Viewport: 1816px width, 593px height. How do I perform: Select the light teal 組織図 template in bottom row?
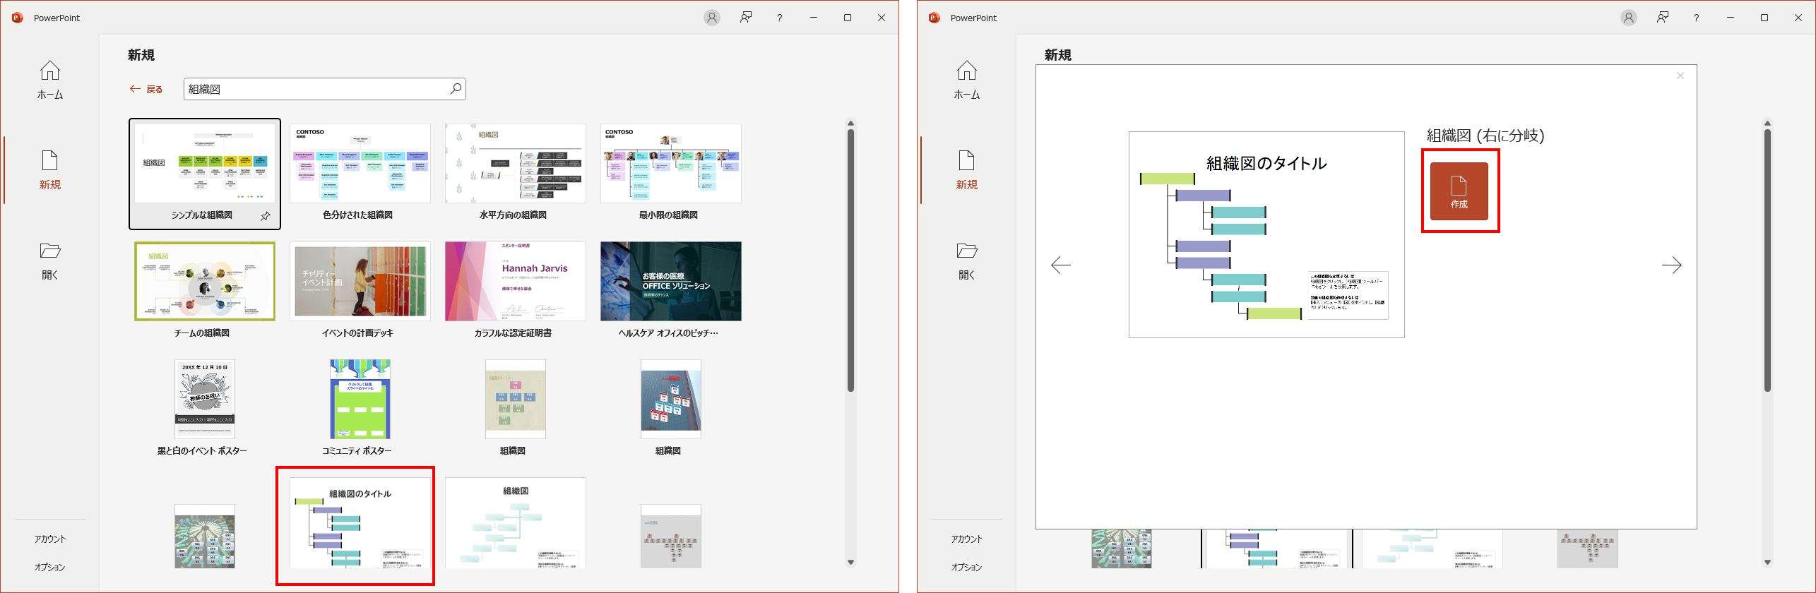pyautogui.click(x=516, y=523)
